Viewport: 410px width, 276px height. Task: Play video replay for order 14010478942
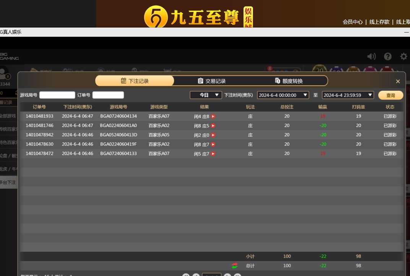click(213, 135)
